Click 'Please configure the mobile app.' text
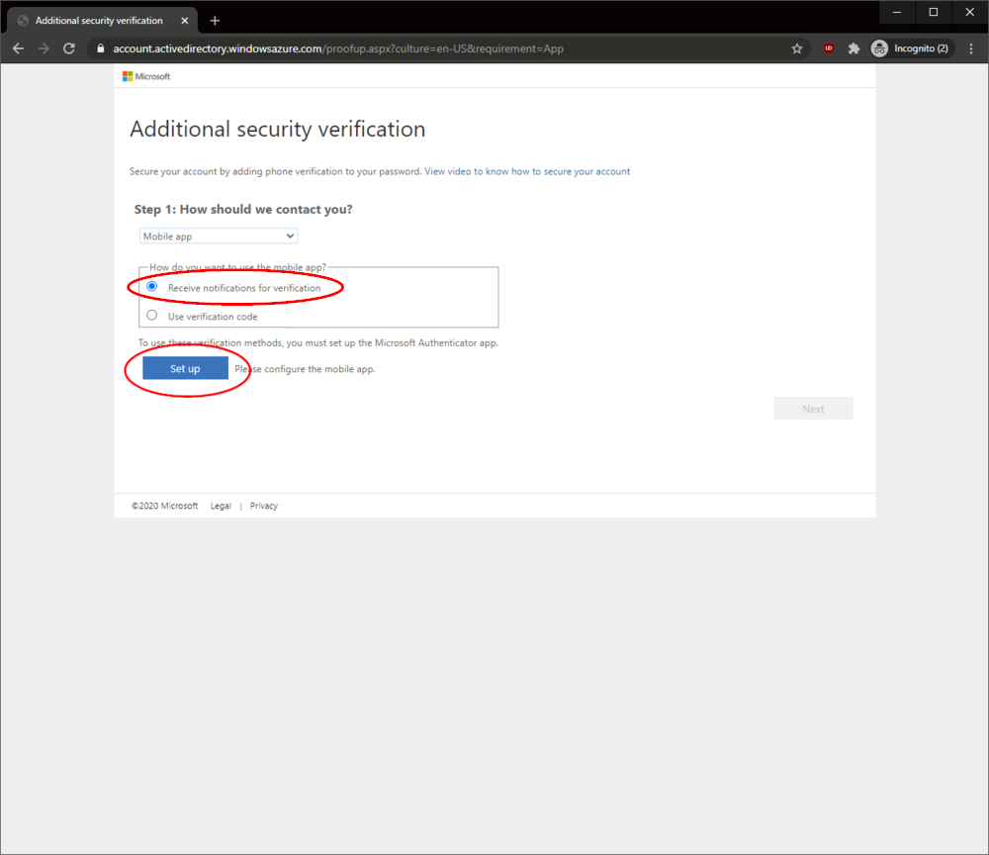The width and height of the screenshot is (989, 855). pos(305,369)
